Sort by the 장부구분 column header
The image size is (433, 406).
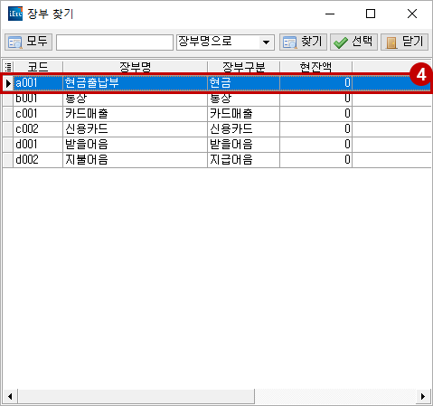click(x=243, y=67)
